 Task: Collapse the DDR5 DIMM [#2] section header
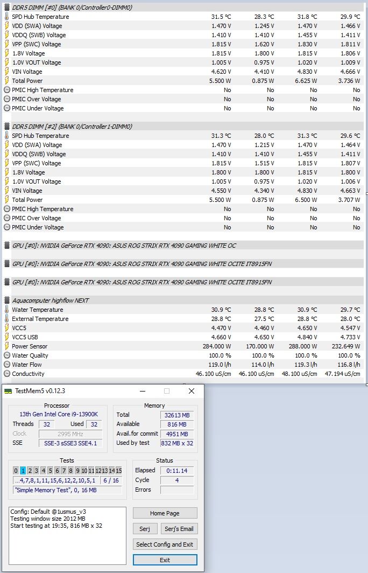point(72,127)
